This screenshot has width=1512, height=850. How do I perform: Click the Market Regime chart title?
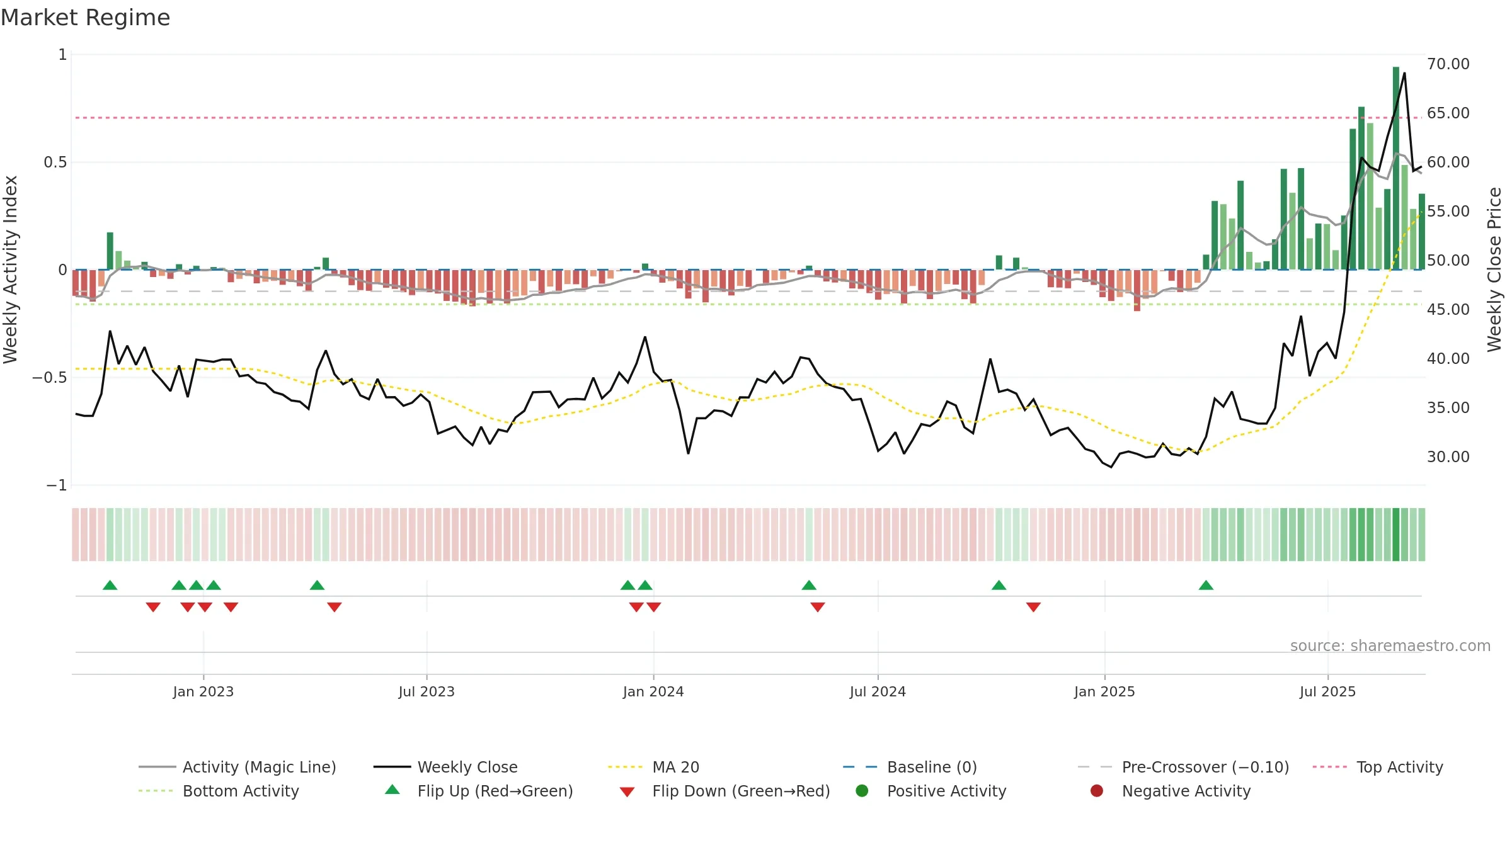85,18
